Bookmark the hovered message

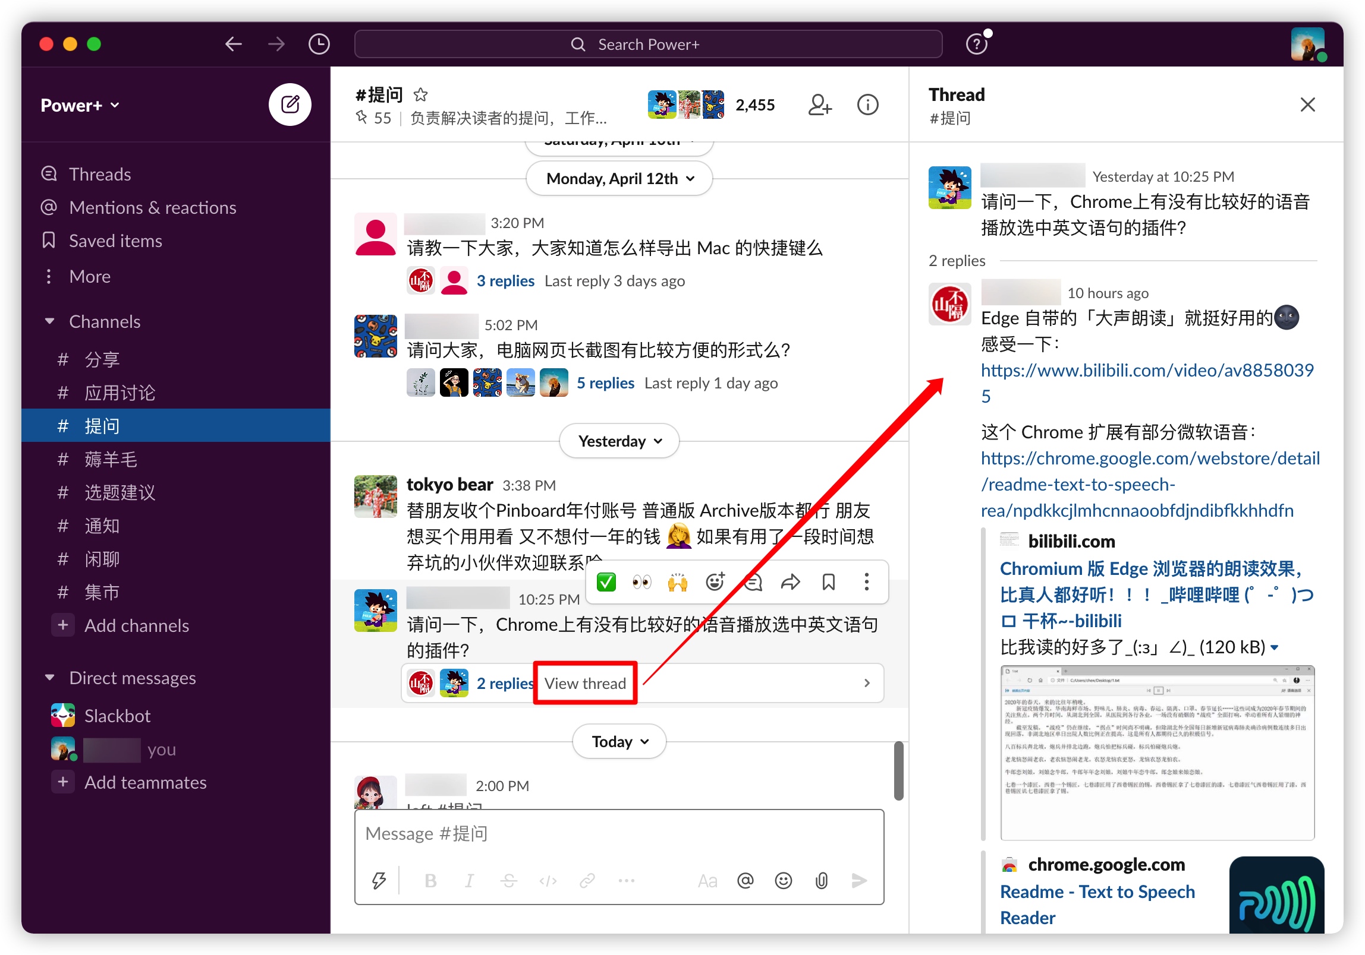pyautogui.click(x=828, y=582)
